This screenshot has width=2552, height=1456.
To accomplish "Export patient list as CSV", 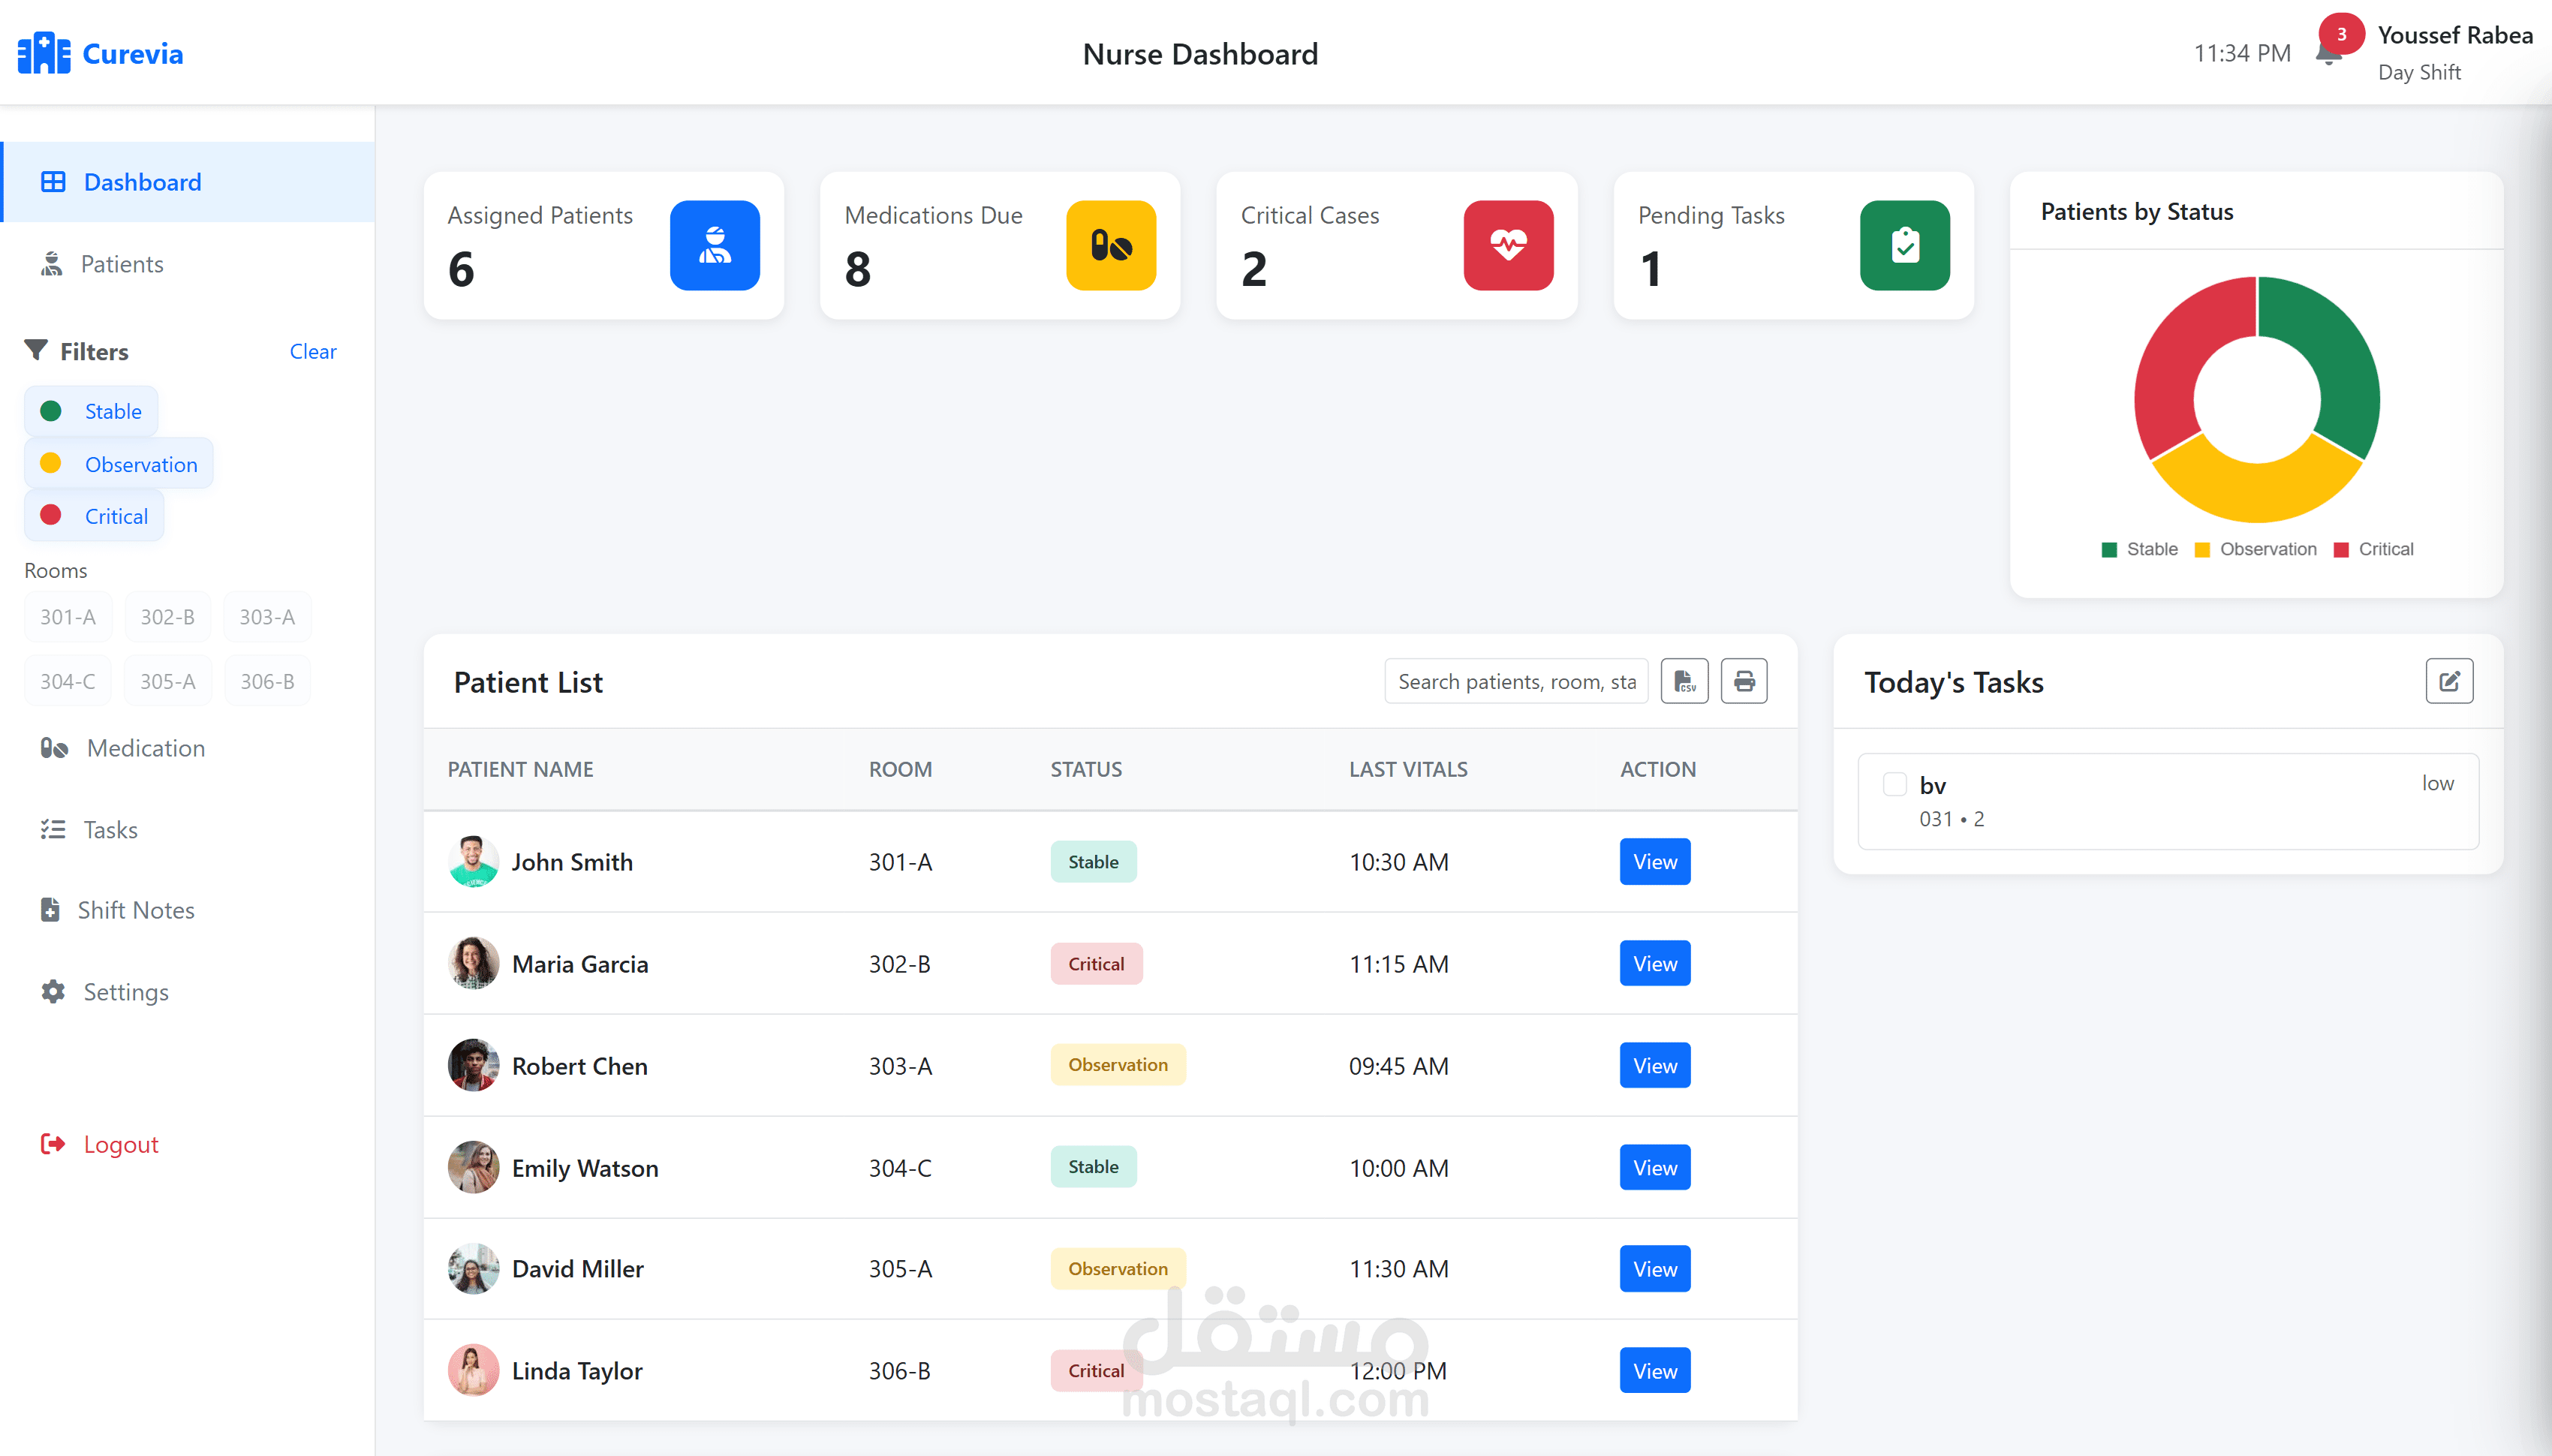I will [1684, 681].
